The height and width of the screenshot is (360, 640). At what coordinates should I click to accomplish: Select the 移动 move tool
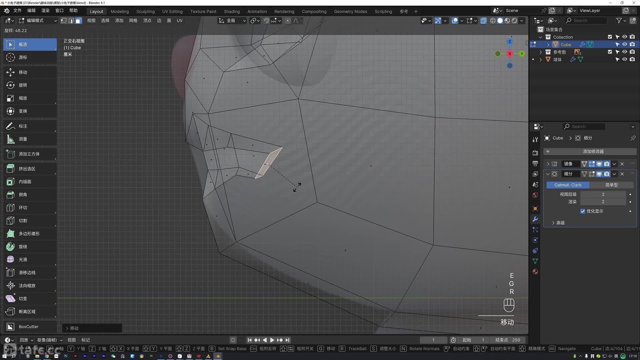coord(30,72)
